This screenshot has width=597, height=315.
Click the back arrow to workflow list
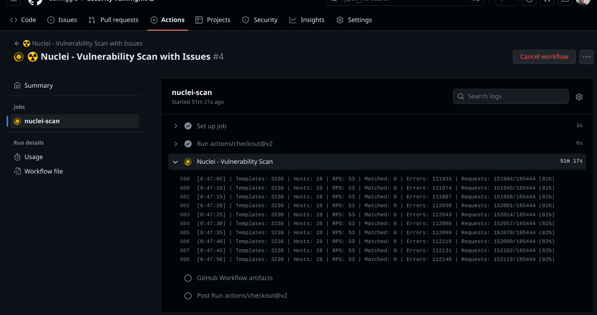pos(17,43)
